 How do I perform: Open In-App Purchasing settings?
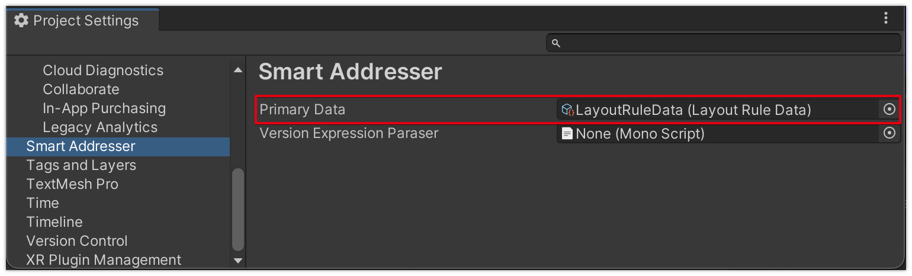(104, 108)
